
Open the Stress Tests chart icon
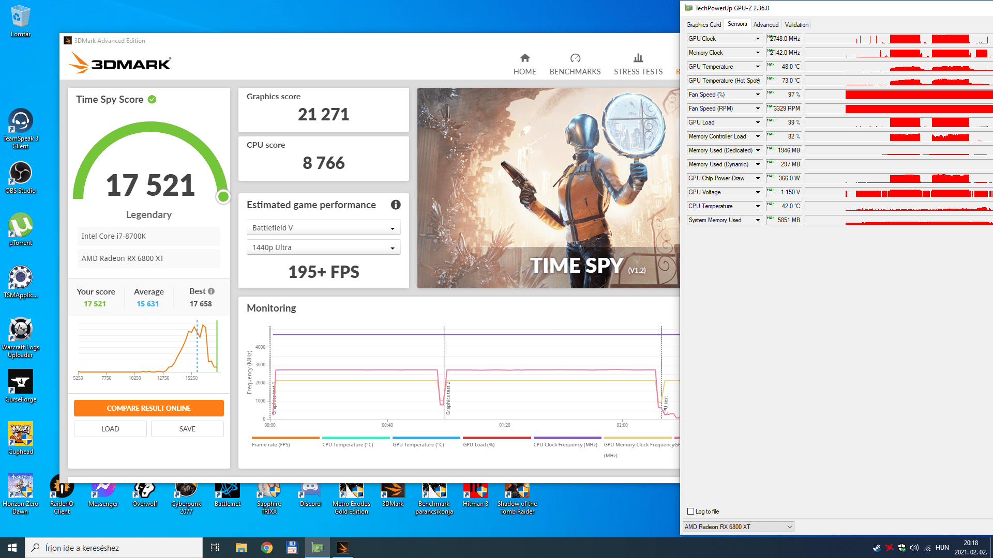click(x=638, y=58)
